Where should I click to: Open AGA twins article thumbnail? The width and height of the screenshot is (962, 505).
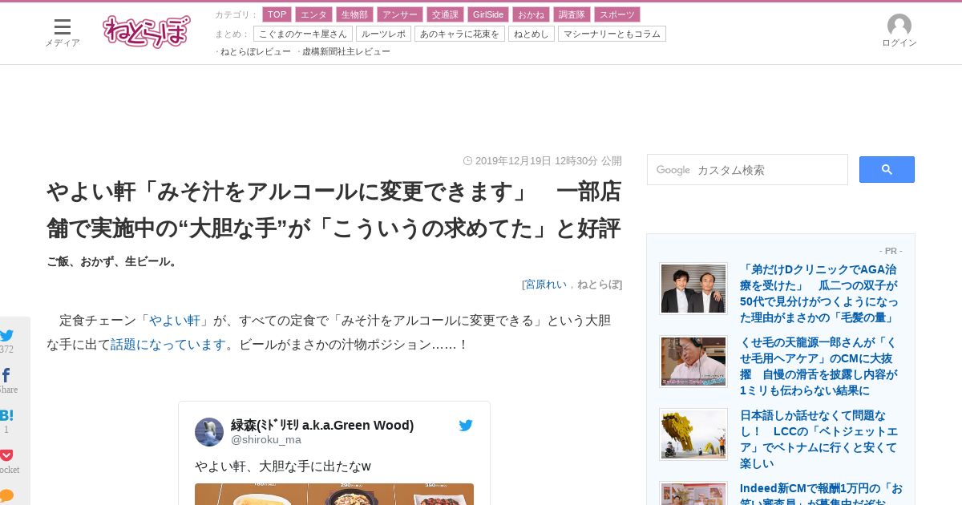693,288
